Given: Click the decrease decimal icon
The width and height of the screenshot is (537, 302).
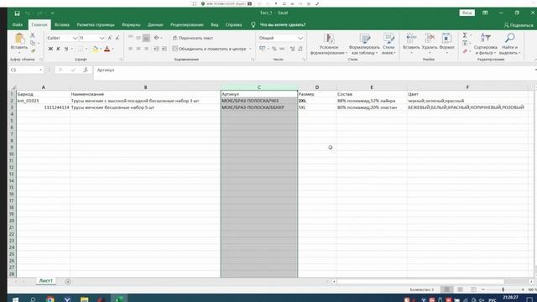Looking at the screenshot, I should (x=300, y=49).
